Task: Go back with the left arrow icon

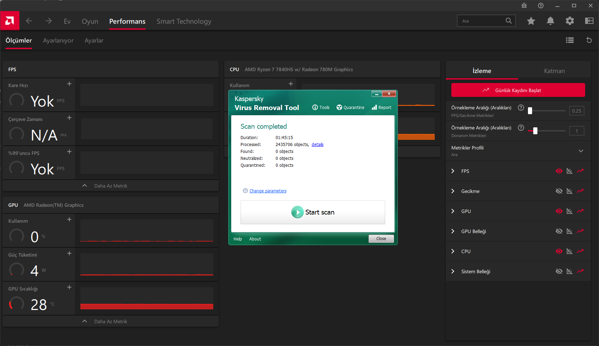Action: 29,21
